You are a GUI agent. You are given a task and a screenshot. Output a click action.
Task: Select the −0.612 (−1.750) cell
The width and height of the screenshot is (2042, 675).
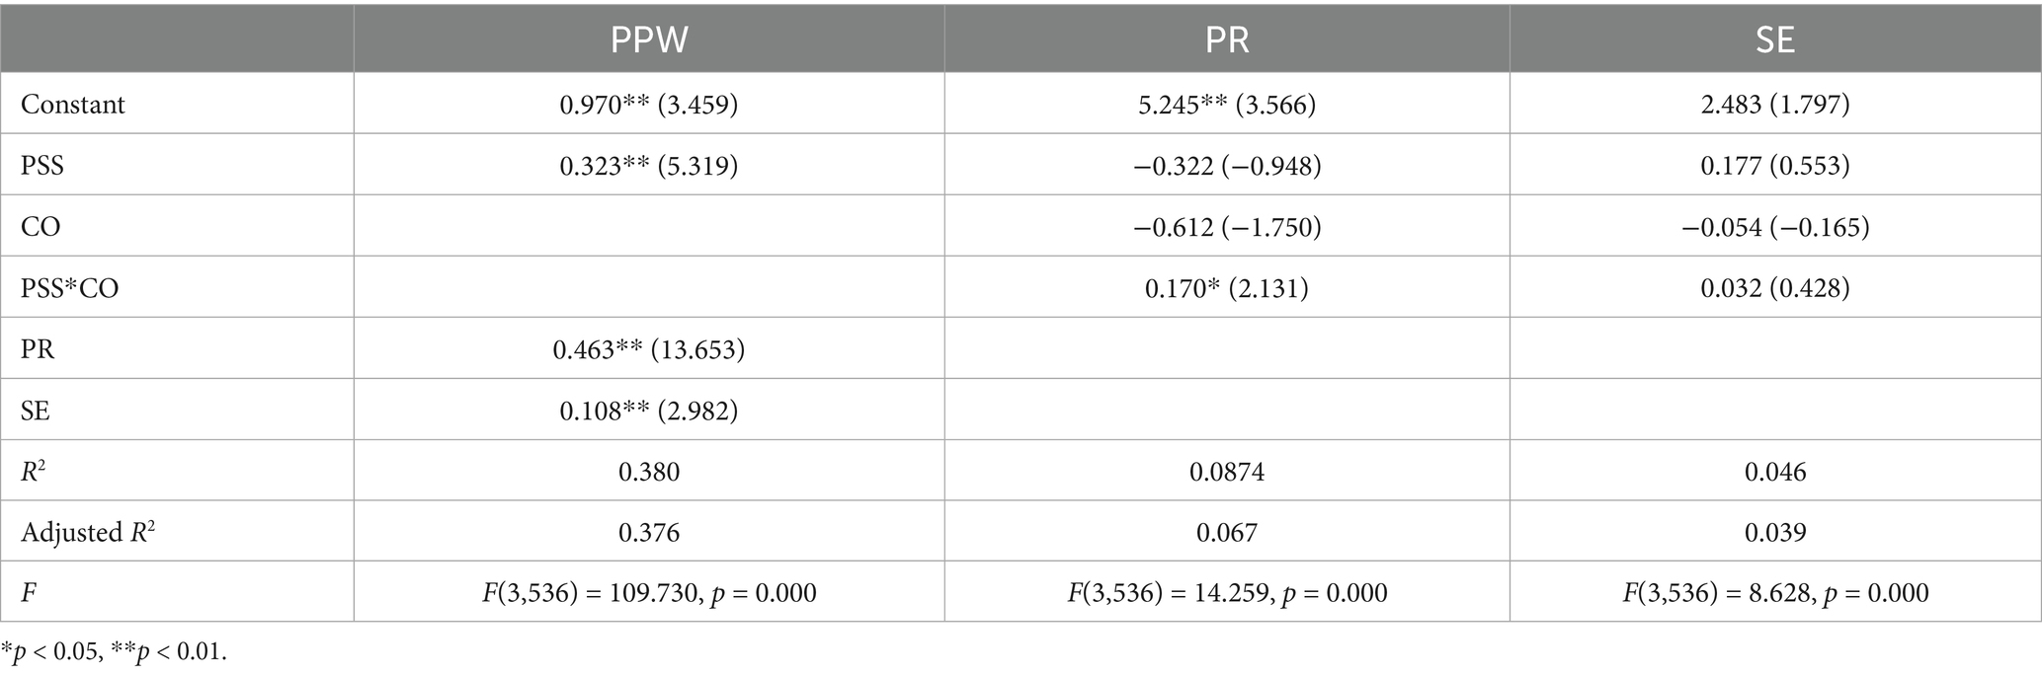click(1227, 227)
